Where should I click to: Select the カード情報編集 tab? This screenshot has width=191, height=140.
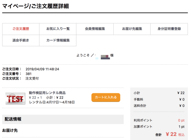(x=58, y=40)
